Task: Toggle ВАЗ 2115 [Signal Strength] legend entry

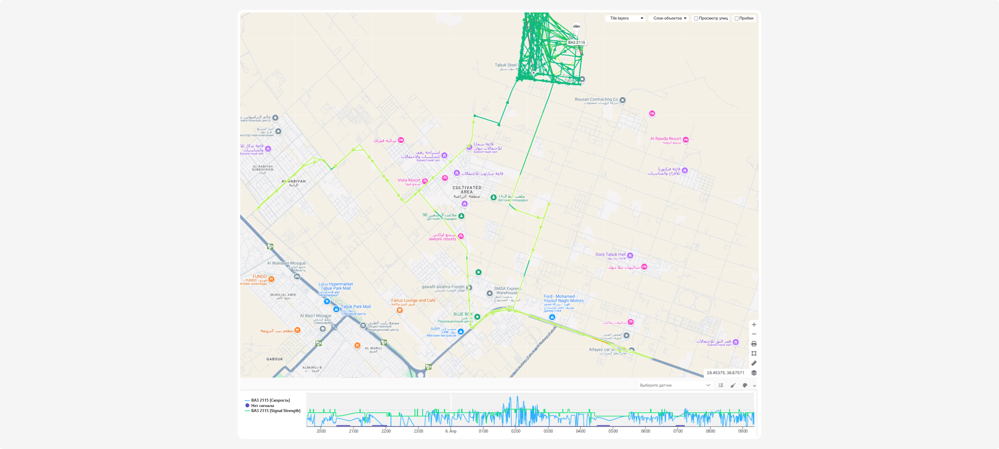Action: coord(275,411)
